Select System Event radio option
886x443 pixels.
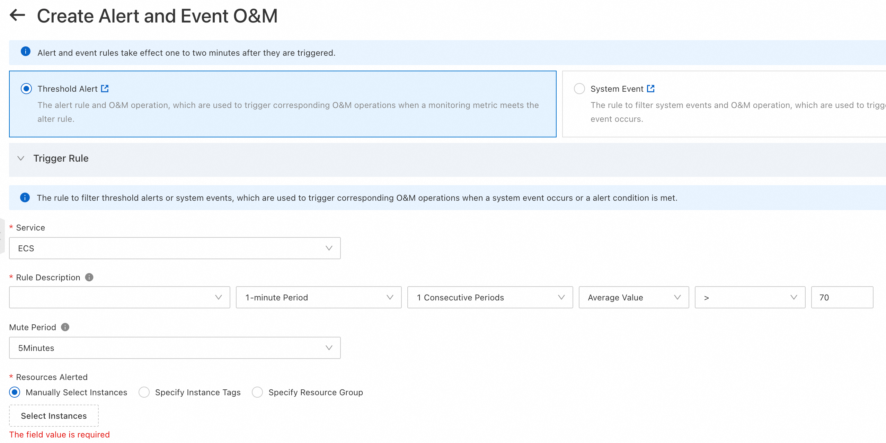point(579,89)
